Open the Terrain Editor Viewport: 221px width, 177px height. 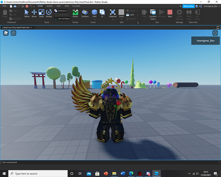tap(75, 13)
